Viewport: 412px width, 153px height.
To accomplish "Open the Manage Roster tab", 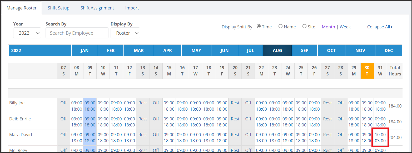I will tap(22, 8).
